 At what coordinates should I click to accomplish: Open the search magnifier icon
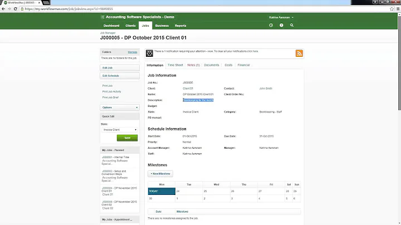(291, 25)
